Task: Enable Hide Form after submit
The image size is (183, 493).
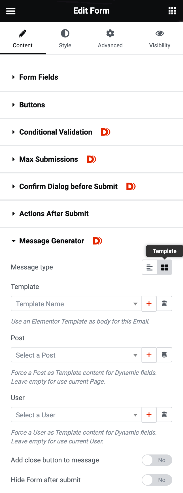Action: [157, 480]
